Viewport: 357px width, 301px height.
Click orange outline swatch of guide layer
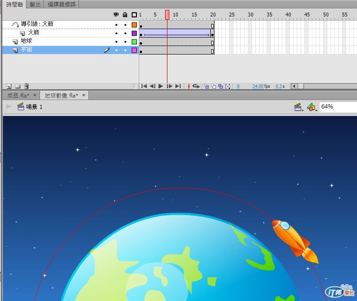[x=135, y=25]
